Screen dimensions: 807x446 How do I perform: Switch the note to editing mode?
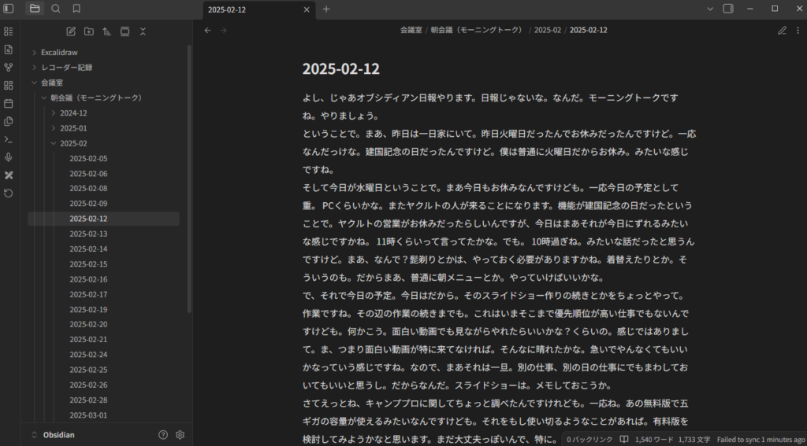782,31
